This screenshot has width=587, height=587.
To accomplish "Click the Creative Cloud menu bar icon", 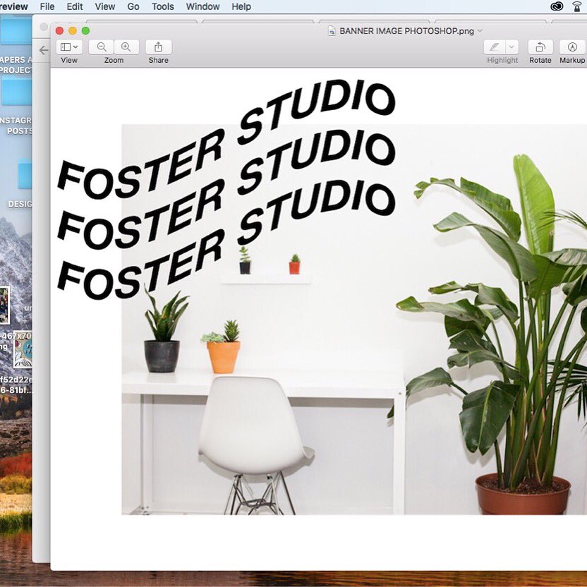I will (x=557, y=6).
